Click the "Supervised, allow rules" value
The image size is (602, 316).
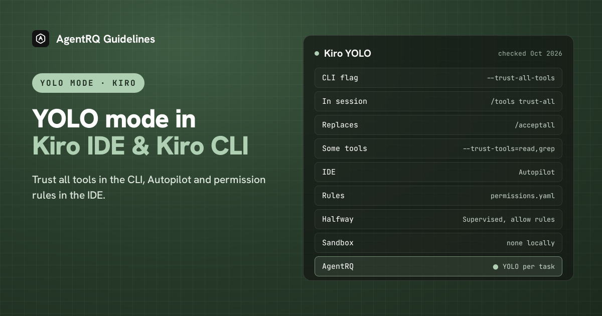(509, 219)
